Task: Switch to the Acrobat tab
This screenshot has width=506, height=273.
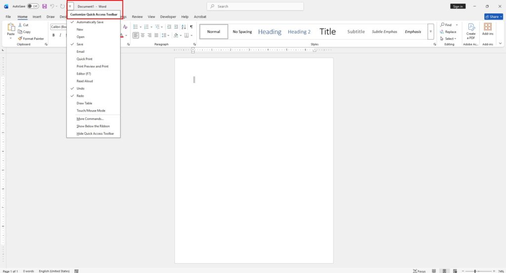Action: coord(200,16)
